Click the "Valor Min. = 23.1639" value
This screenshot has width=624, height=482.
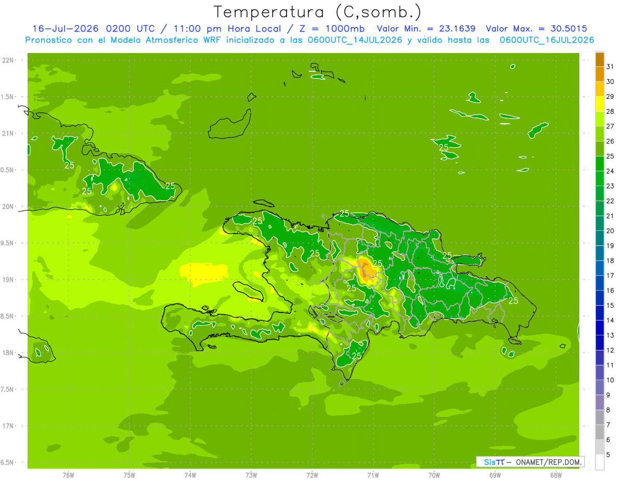click(426, 29)
